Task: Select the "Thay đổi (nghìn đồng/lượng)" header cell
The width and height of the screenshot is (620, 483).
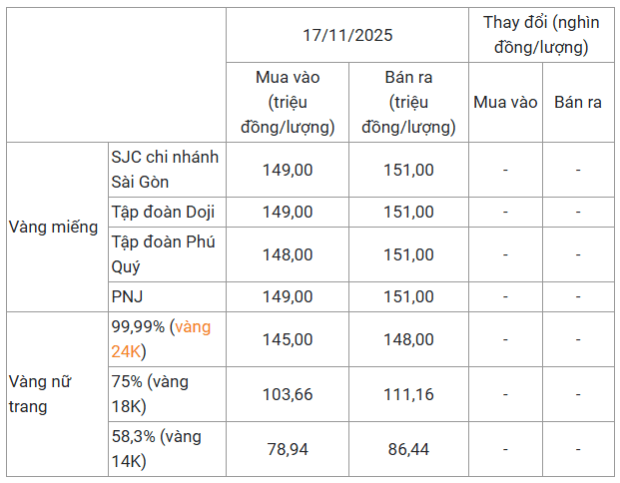Action: coord(541,34)
